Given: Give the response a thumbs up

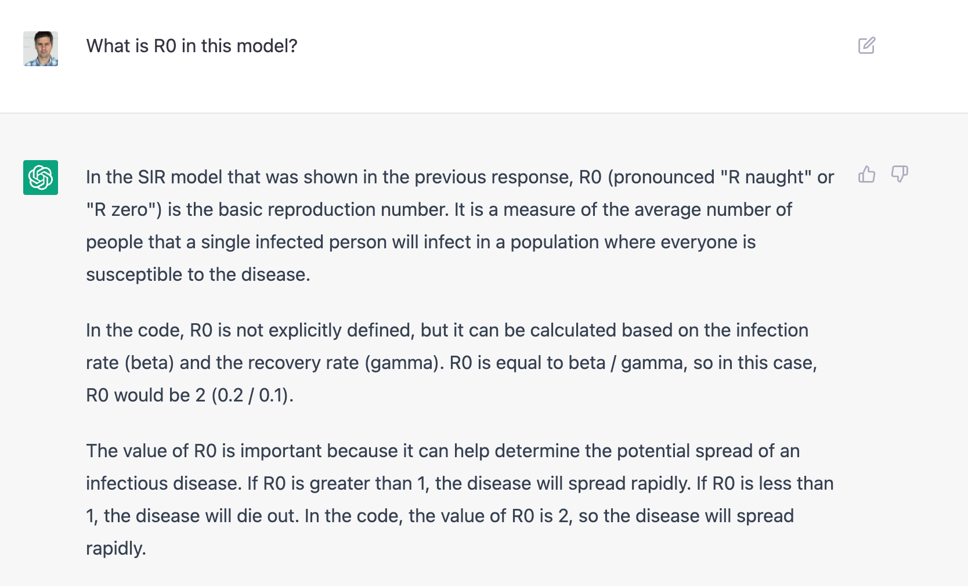Looking at the screenshot, I should pyautogui.click(x=866, y=174).
